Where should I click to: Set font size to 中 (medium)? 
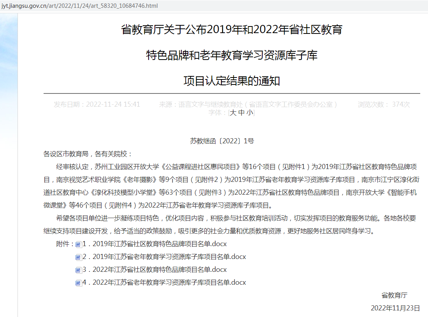click(241, 113)
